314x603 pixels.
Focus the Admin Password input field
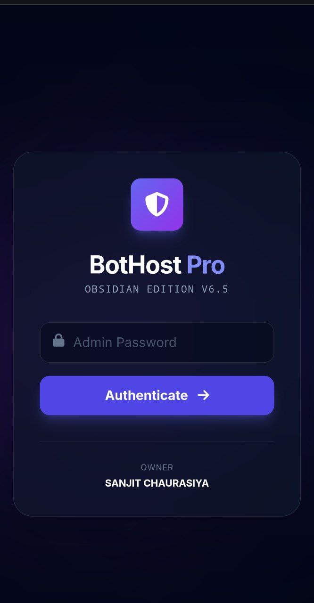157,342
